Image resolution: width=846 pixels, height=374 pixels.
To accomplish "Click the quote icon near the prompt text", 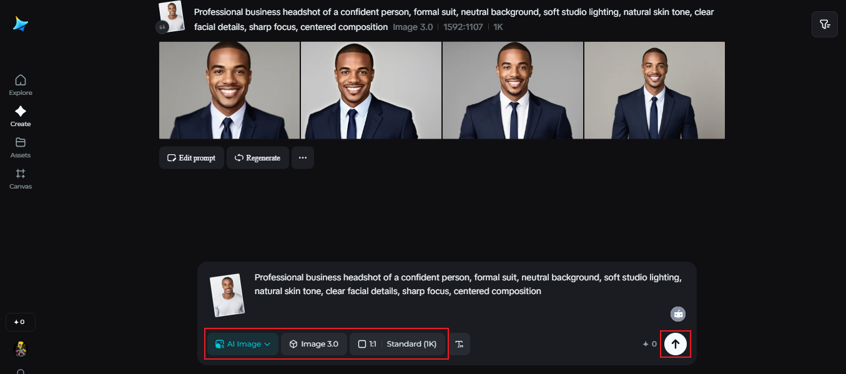I will click(x=162, y=27).
